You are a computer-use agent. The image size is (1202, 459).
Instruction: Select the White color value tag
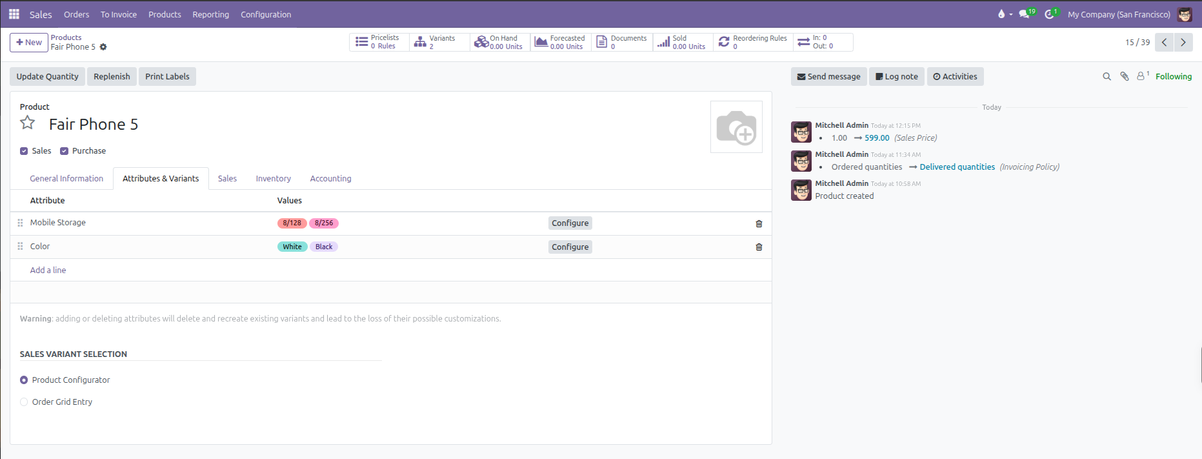click(292, 247)
